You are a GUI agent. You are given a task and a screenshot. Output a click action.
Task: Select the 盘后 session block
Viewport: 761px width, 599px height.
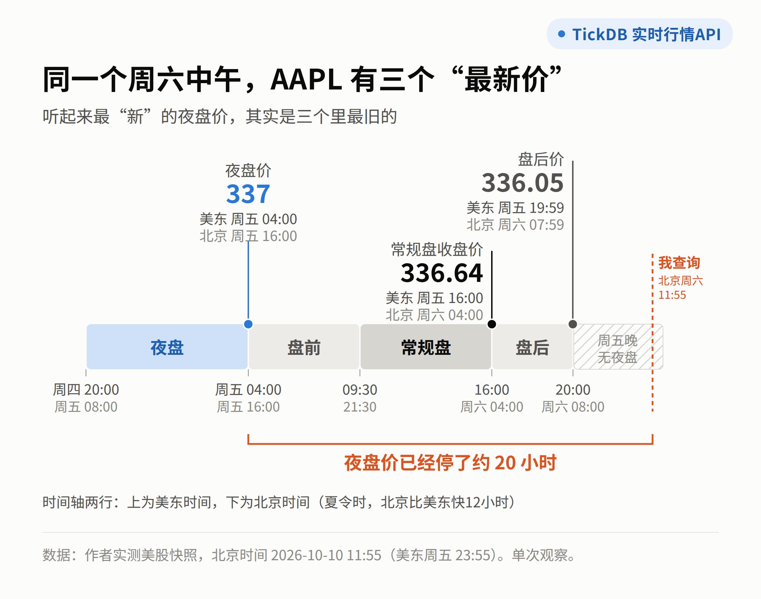pyautogui.click(x=532, y=347)
